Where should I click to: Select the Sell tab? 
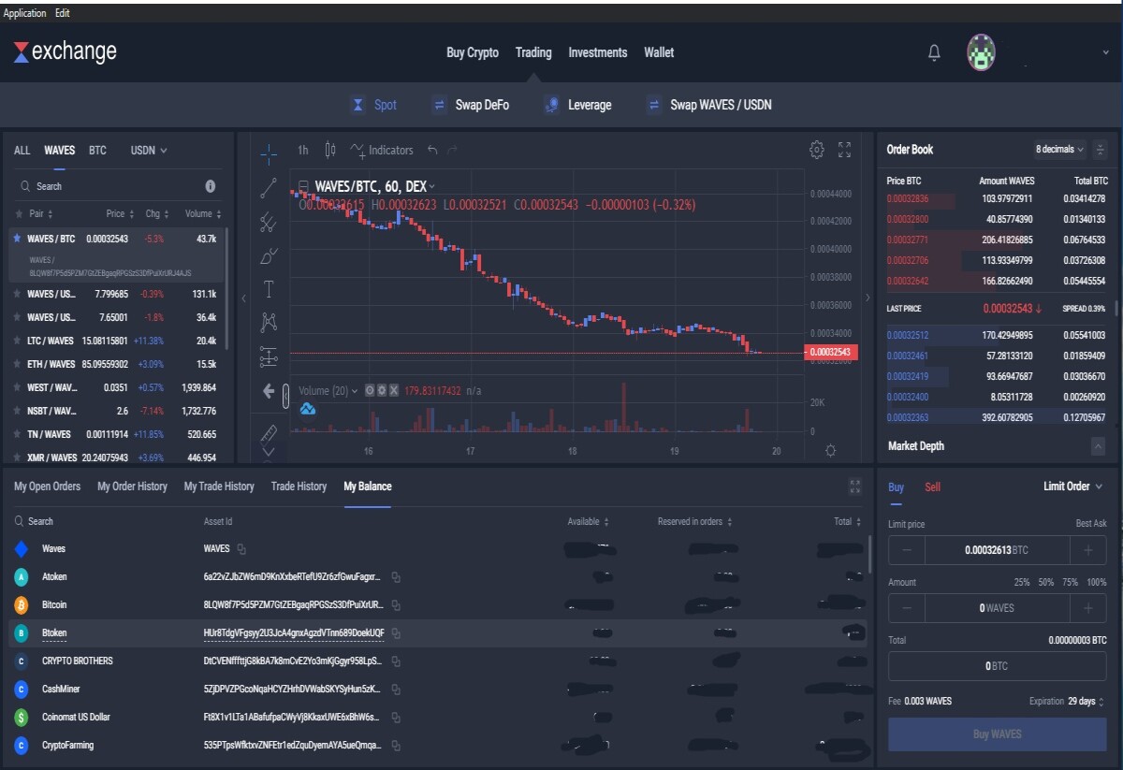click(932, 487)
